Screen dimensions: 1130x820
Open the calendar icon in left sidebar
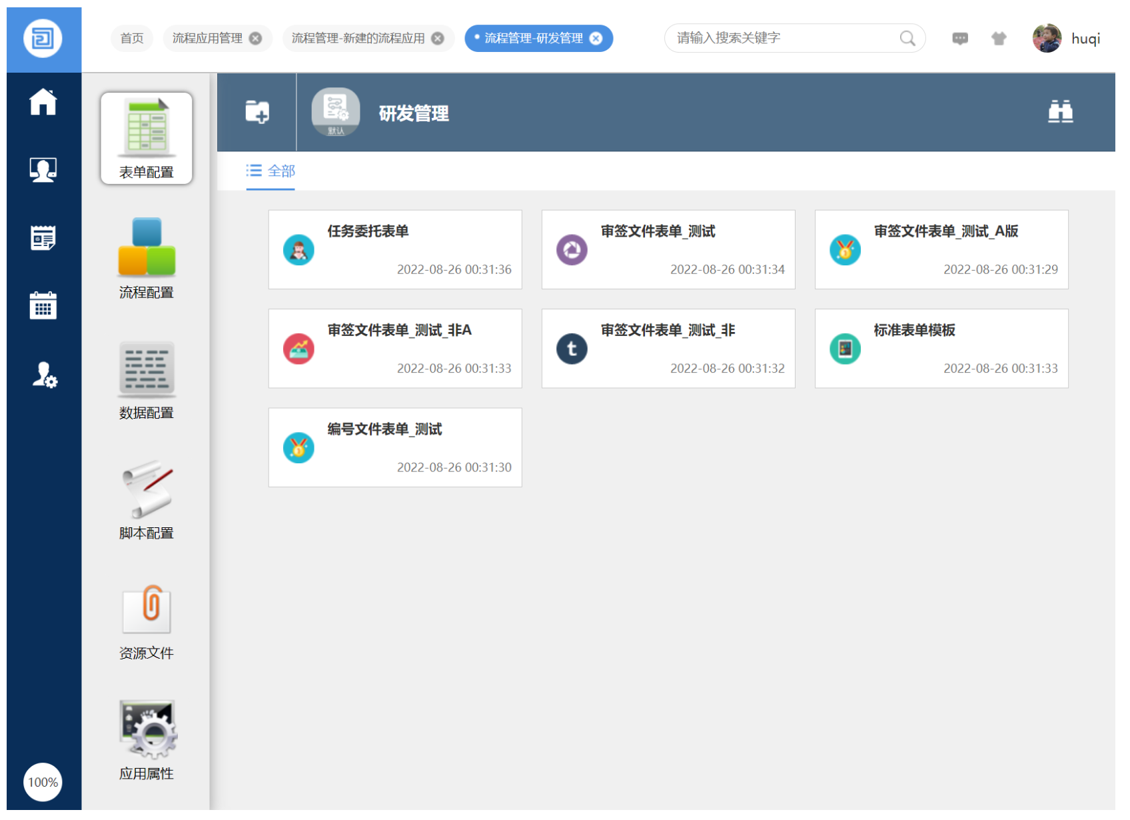point(43,306)
